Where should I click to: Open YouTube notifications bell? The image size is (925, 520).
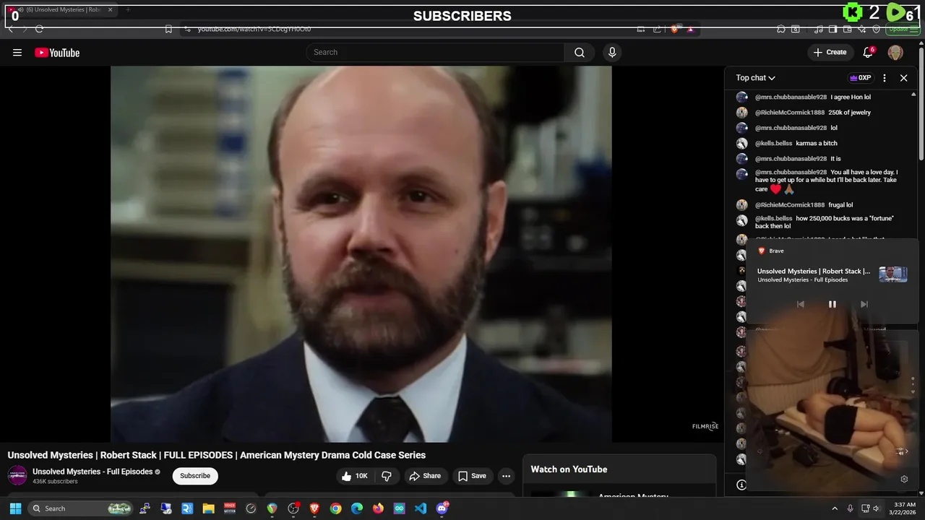[x=869, y=52]
